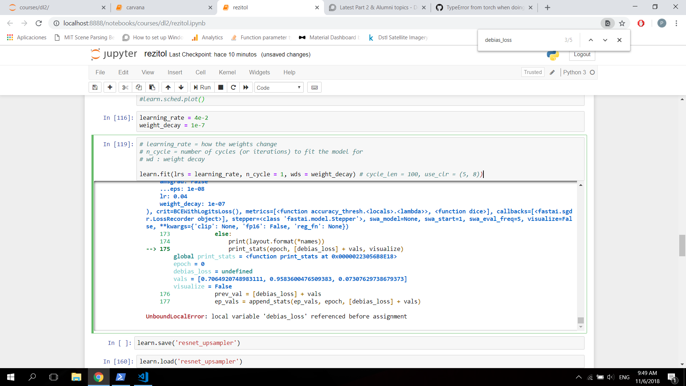Click the save notebook icon
Screen dimensions: 686x386
95,87
